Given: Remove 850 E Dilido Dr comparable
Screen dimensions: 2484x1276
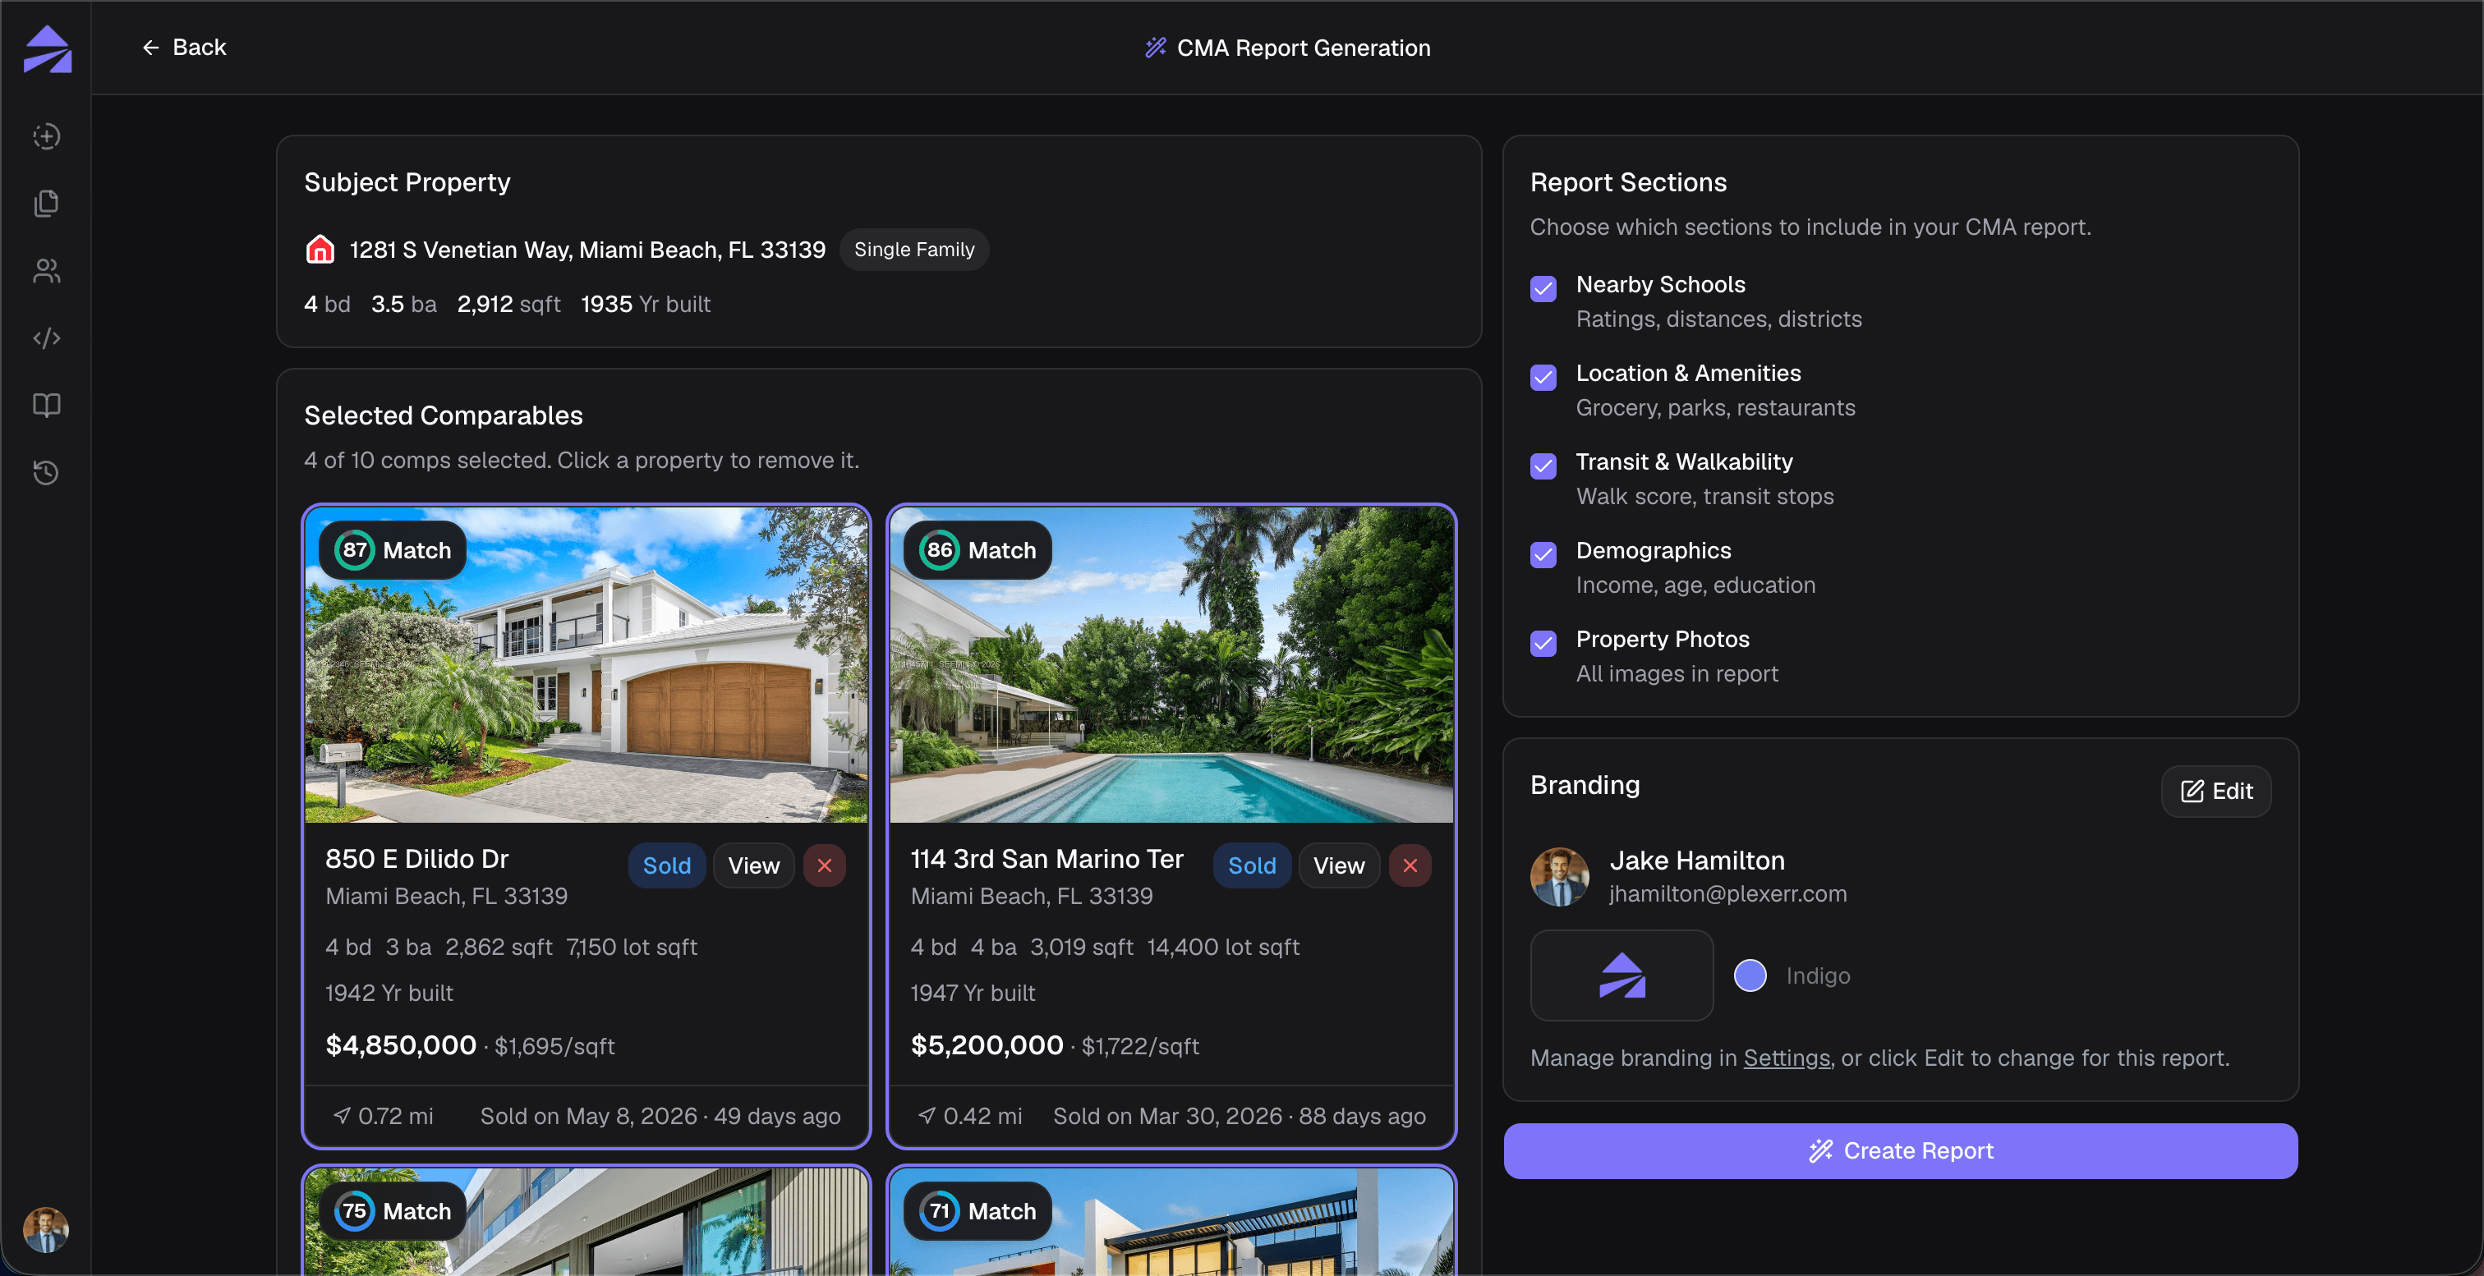Looking at the screenshot, I should (825, 865).
